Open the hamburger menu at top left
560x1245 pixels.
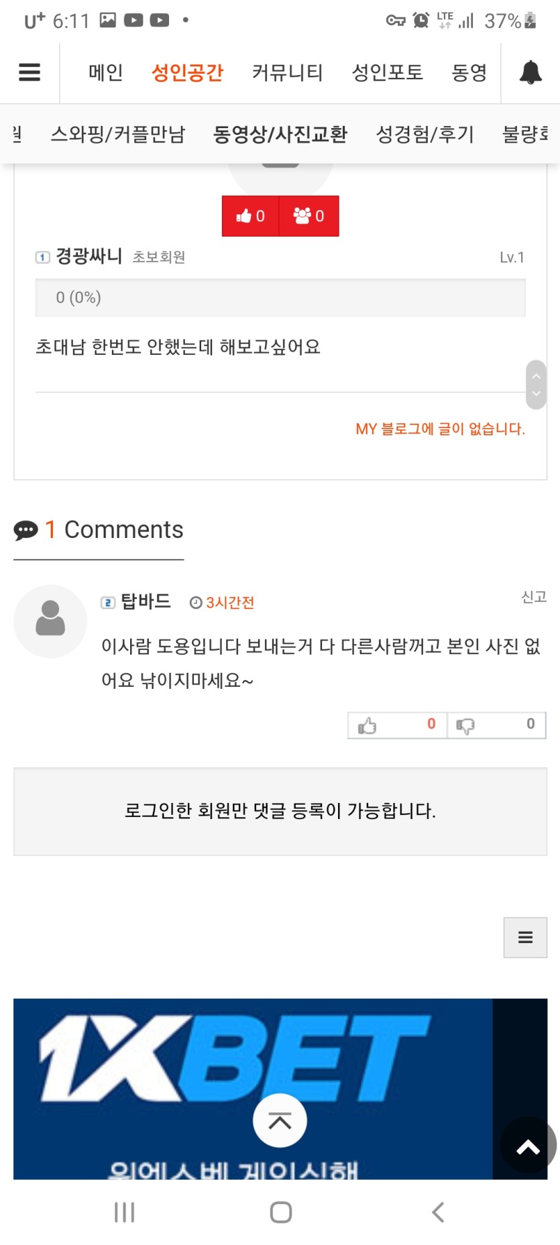(30, 72)
